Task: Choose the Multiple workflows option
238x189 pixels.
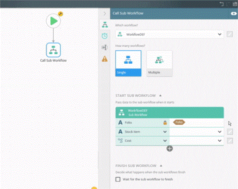Action: point(159,63)
